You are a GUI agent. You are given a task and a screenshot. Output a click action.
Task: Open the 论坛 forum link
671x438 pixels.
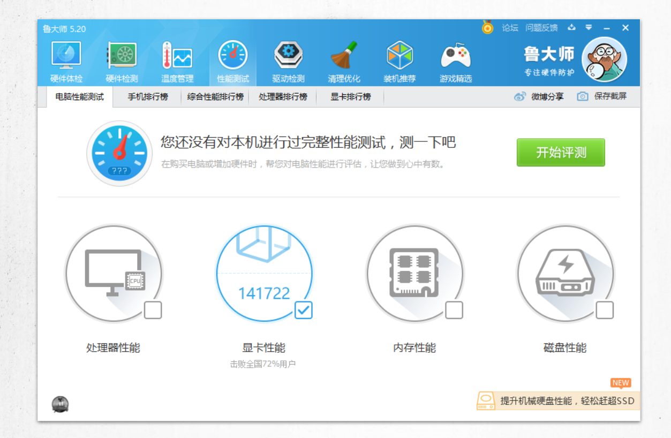tap(510, 28)
